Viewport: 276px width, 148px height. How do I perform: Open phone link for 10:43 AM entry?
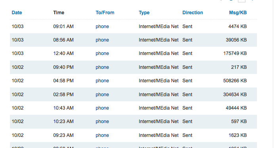(x=102, y=108)
